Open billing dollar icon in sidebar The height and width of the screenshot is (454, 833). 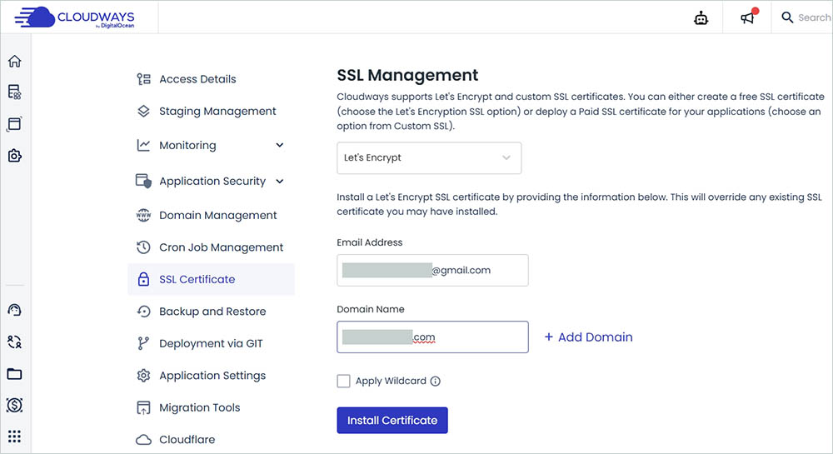(x=15, y=405)
